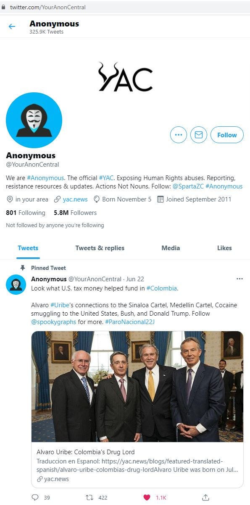Screen dimensions: 250x505
Task: Retweet the pinned Colombia tweet
Action: coord(89,497)
